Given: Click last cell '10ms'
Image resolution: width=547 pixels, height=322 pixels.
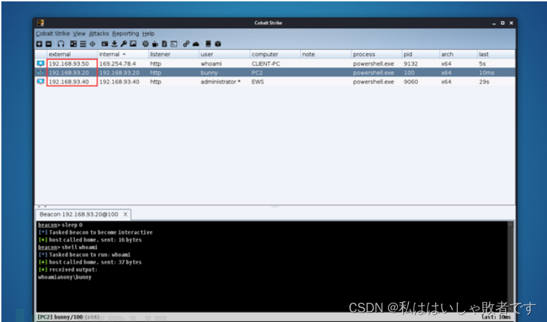Looking at the screenshot, I should [486, 73].
